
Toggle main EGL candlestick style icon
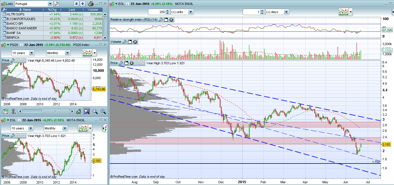click(112, 4)
